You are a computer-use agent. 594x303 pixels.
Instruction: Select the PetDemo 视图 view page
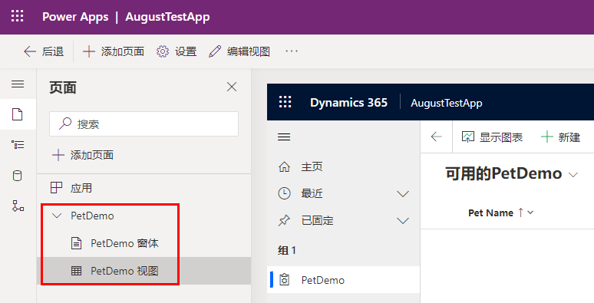tap(144, 271)
